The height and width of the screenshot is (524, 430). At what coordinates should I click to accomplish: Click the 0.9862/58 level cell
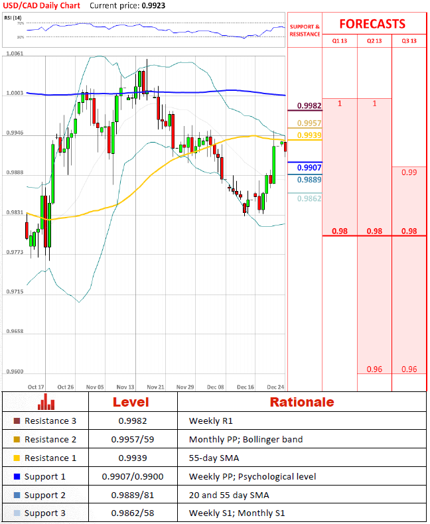point(133,513)
